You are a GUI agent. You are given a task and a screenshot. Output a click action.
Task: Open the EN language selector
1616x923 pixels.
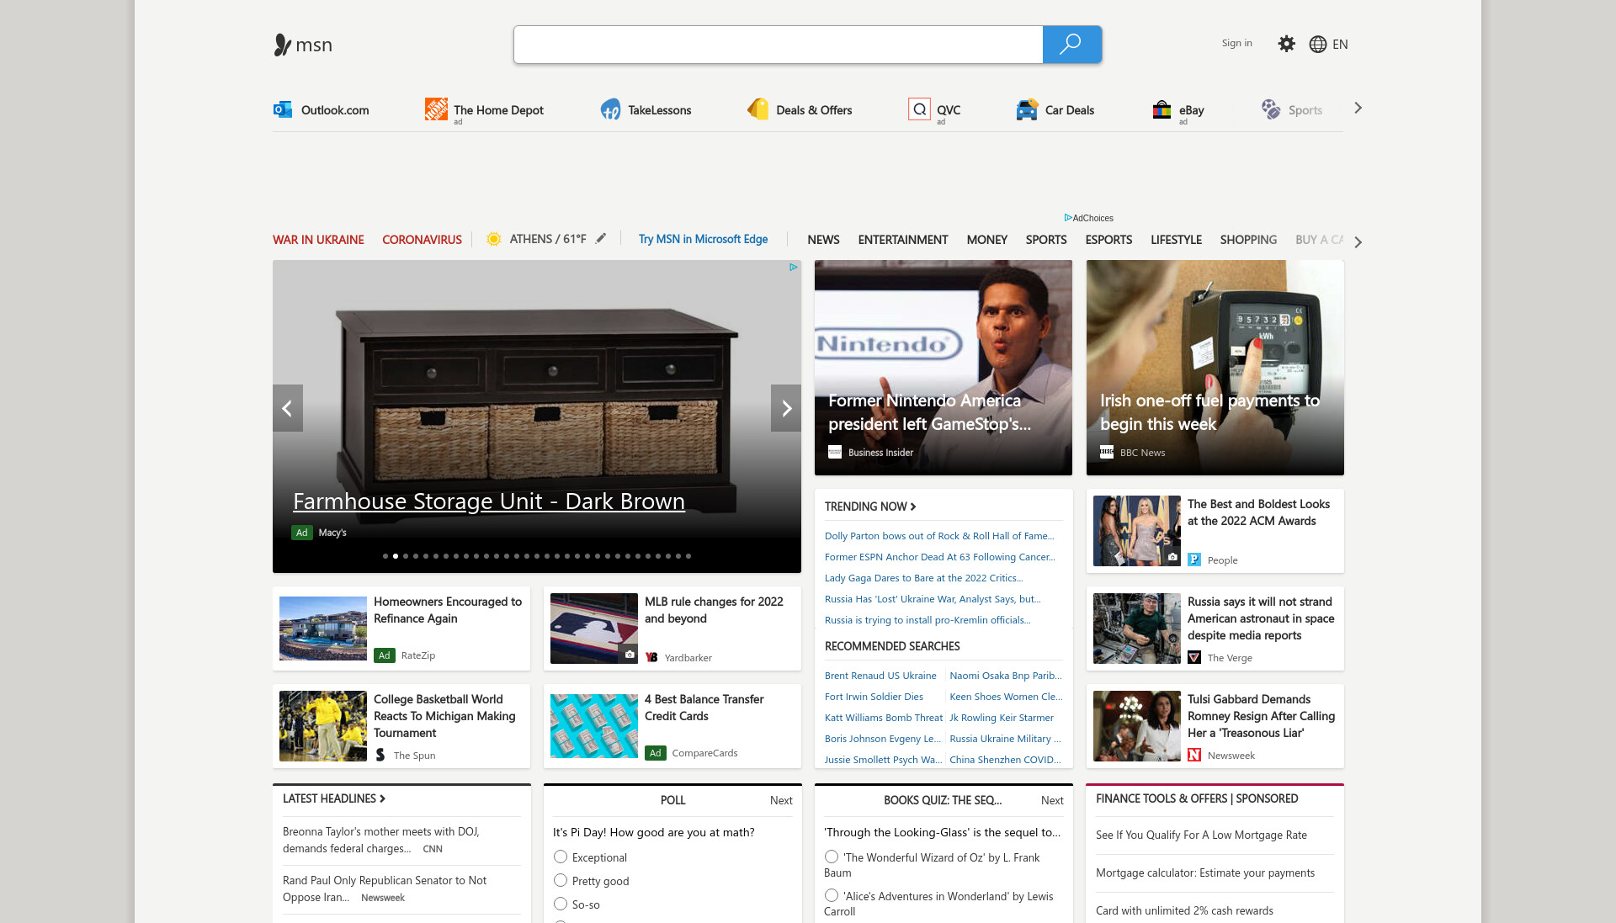(1340, 45)
